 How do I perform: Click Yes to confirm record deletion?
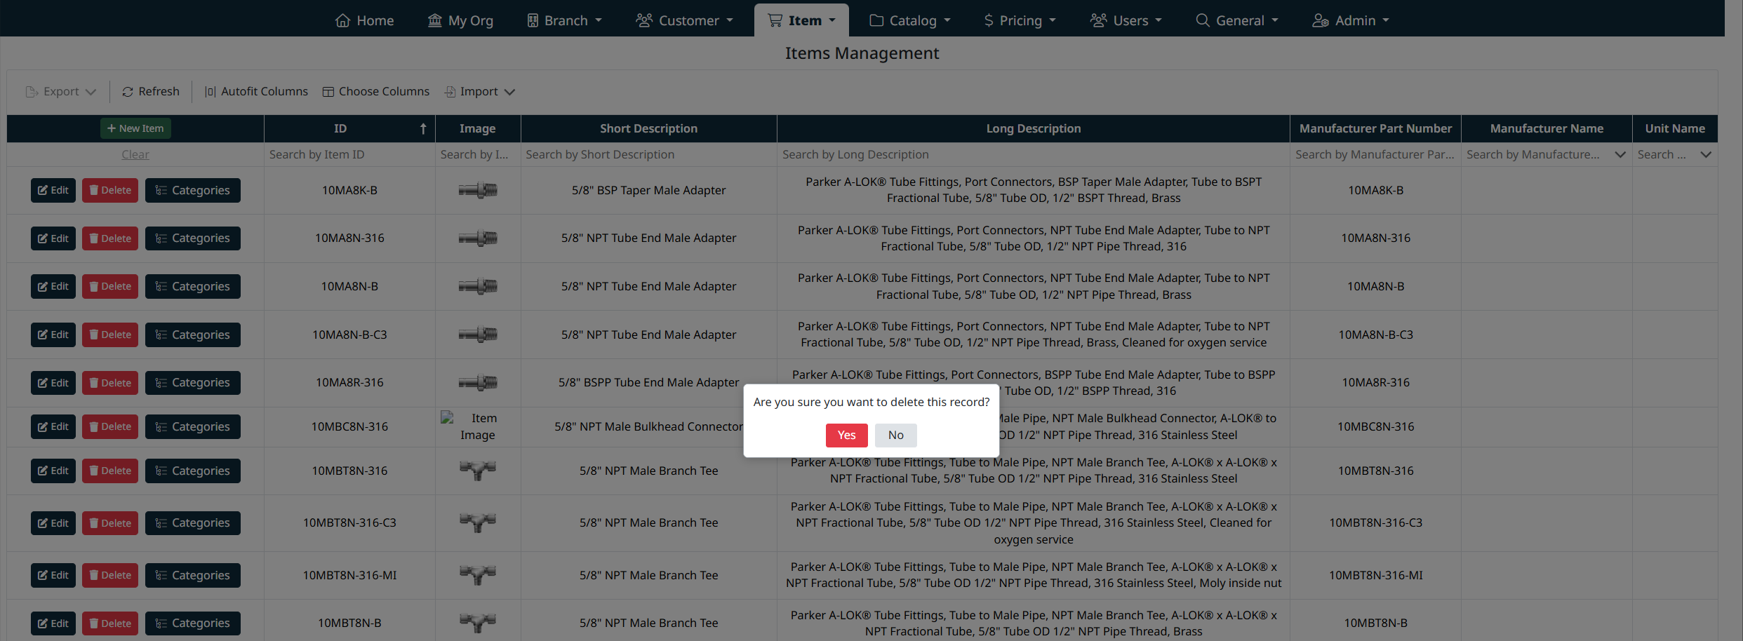coord(846,435)
